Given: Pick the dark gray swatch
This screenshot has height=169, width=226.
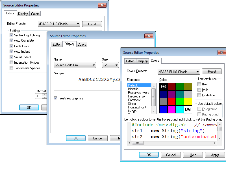Looking at the screenshot, I should tap(164, 102).
